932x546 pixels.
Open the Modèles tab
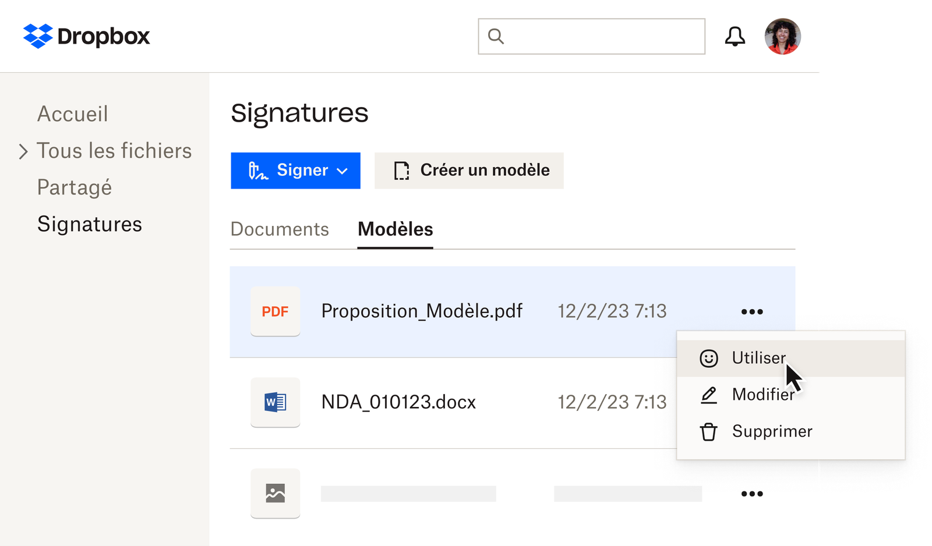coord(395,229)
